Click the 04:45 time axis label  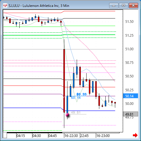pyautogui.click(x=52, y=136)
